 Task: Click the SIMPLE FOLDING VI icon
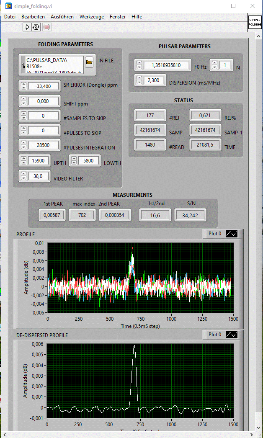255,22
